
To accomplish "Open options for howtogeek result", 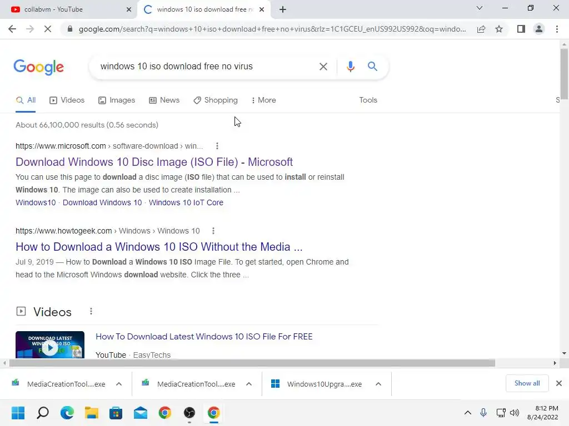I will pyautogui.click(x=213, y=231).
